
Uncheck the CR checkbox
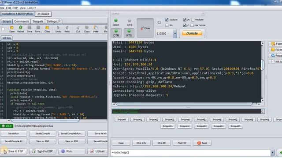185,20
